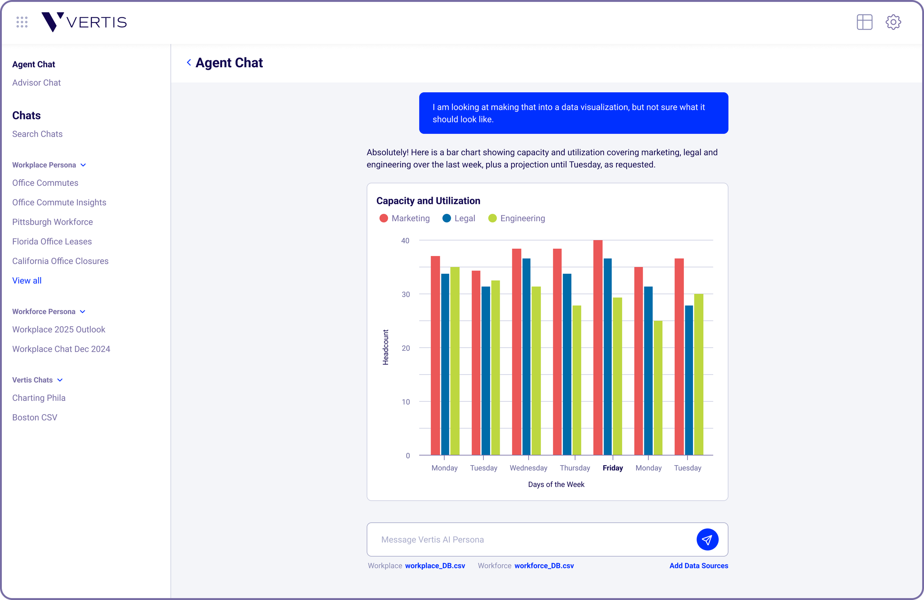
Task: Switch to Advisor Chat
Action: tap(37, 83)
